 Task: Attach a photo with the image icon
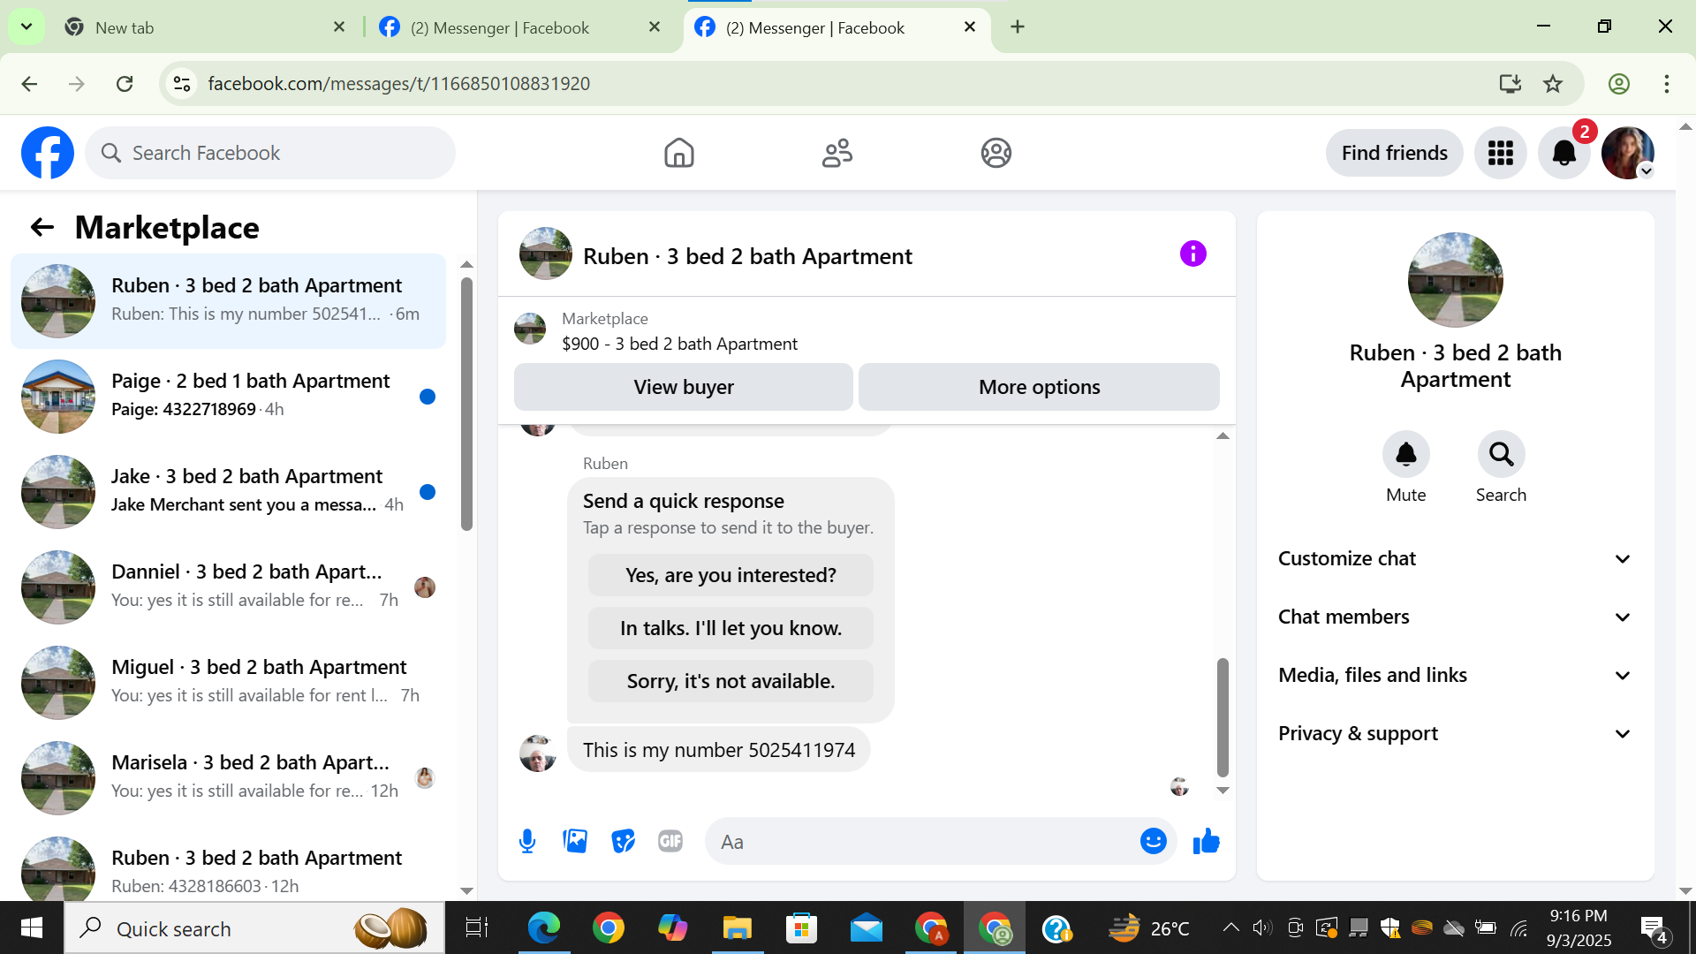click(x=575, y=841)
